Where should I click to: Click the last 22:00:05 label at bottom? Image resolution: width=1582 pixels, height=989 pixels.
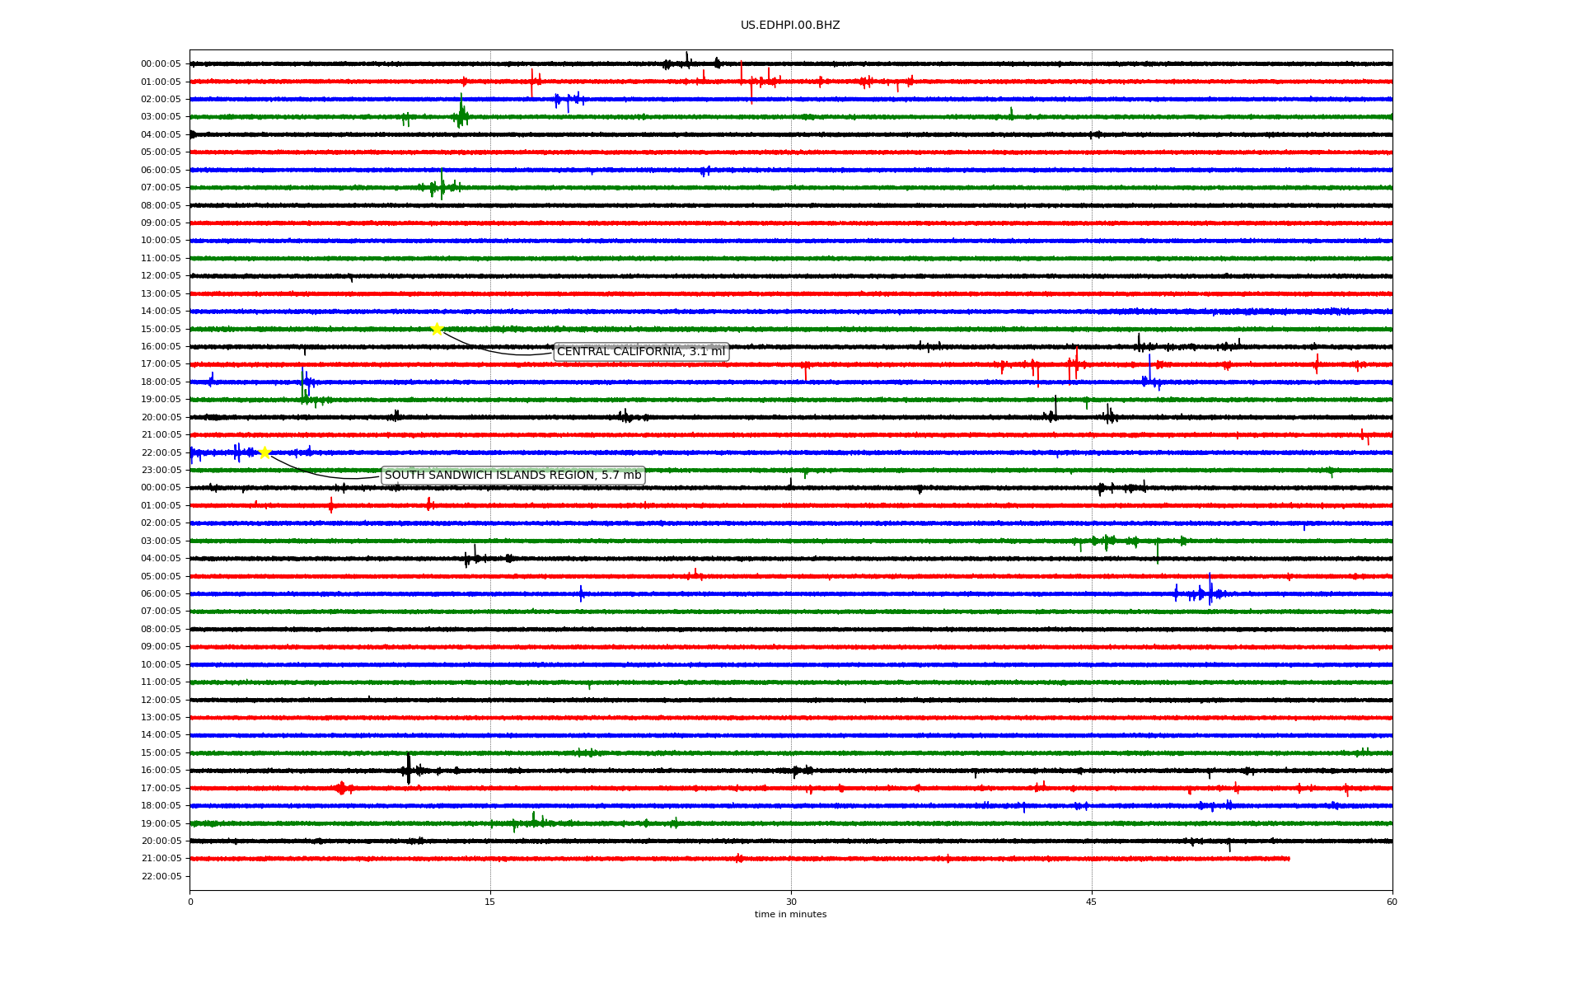click(x=161, y=876)
